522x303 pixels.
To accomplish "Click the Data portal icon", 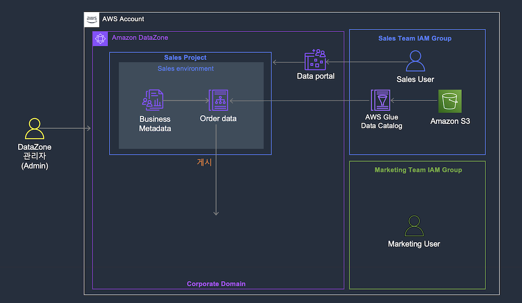I will pyautogui.click(x=315, y=60).
